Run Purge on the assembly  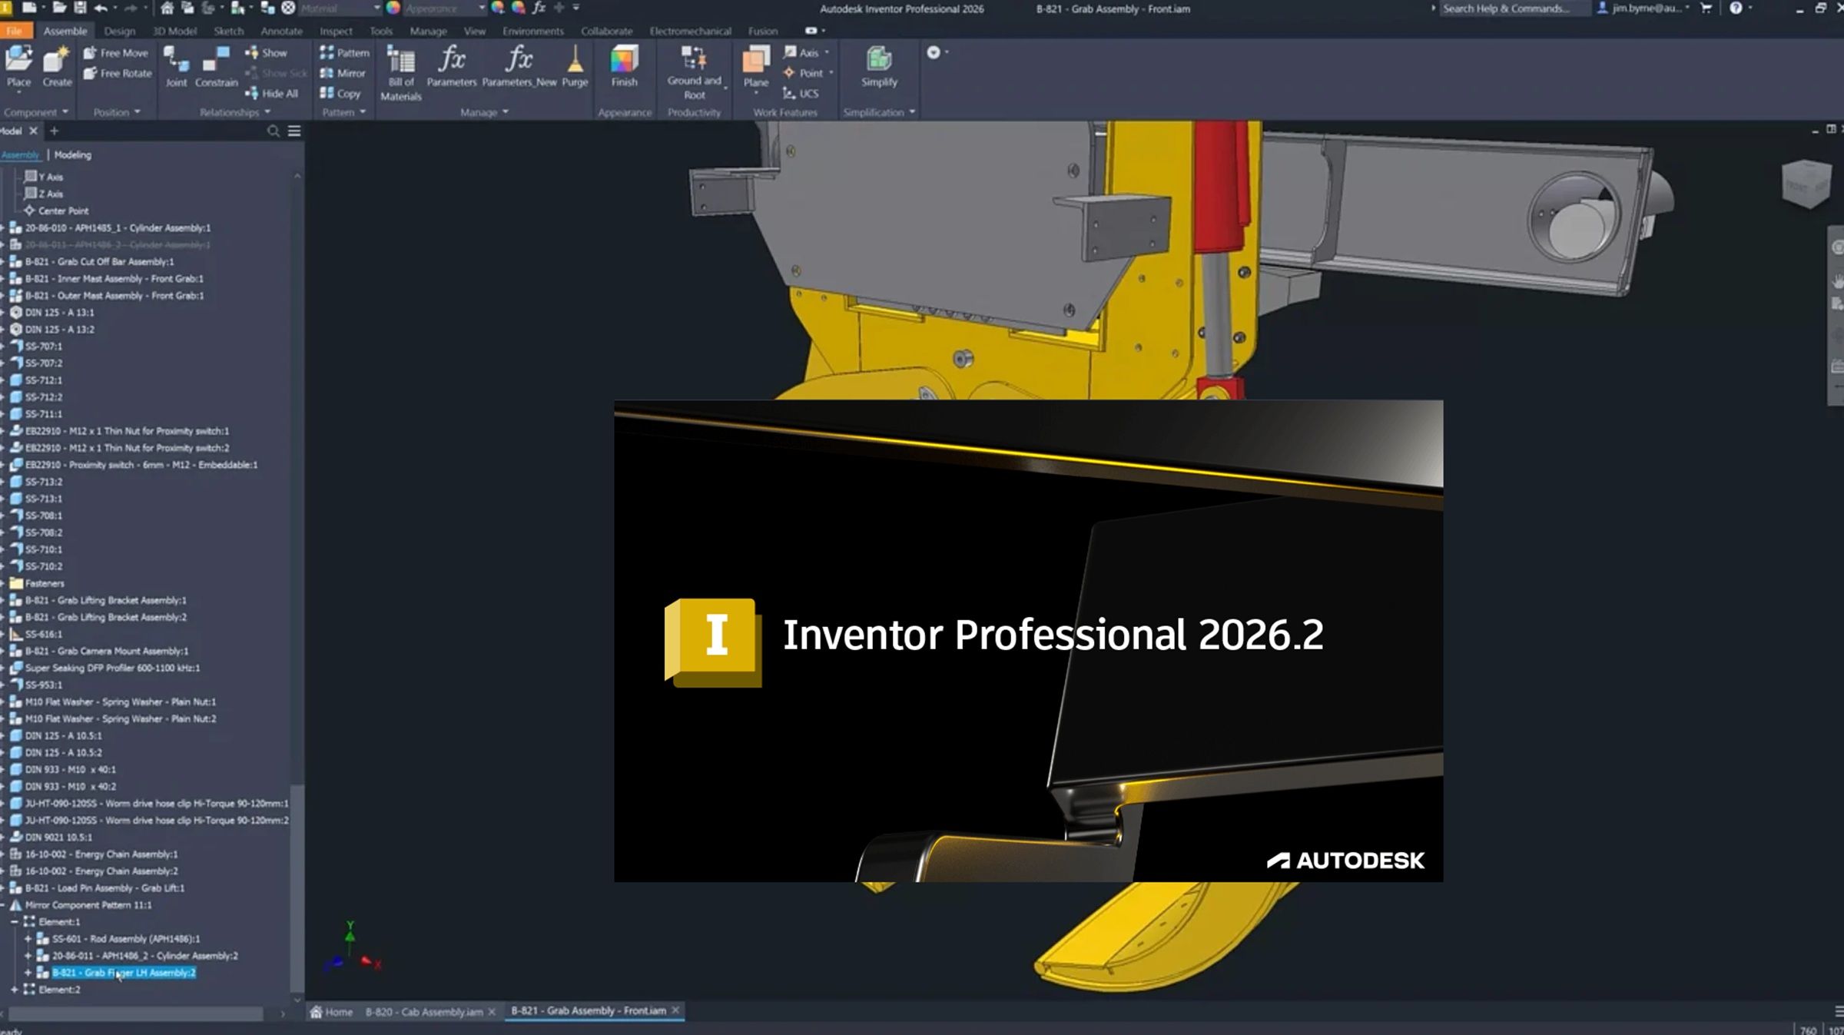(x=575, y=69)
